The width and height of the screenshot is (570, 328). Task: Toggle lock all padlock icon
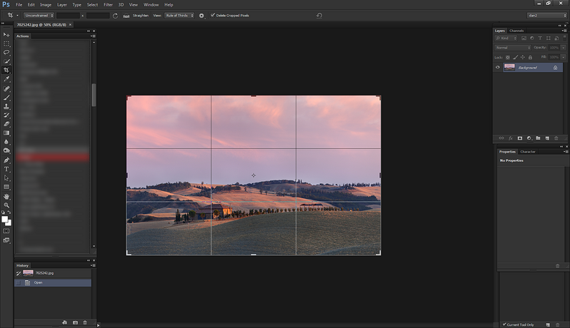click(531, 57)
